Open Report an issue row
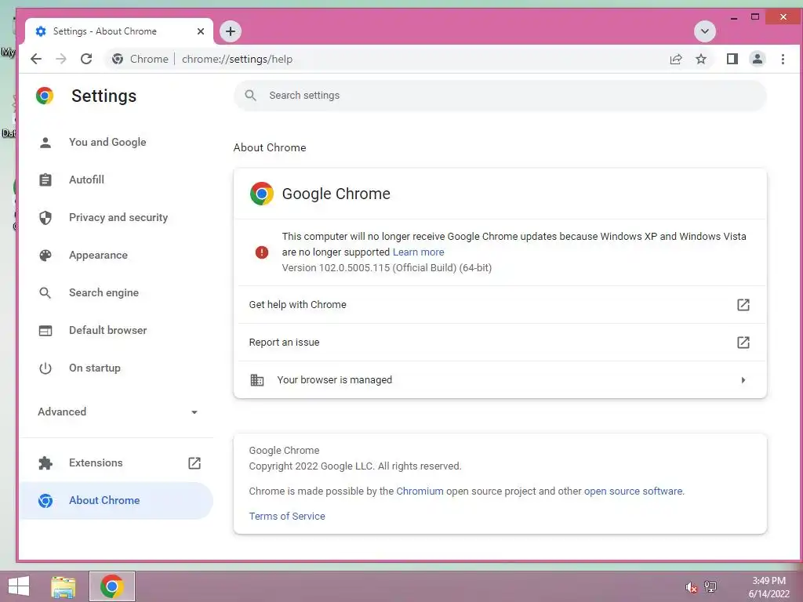803x602 pixels. 500,343
